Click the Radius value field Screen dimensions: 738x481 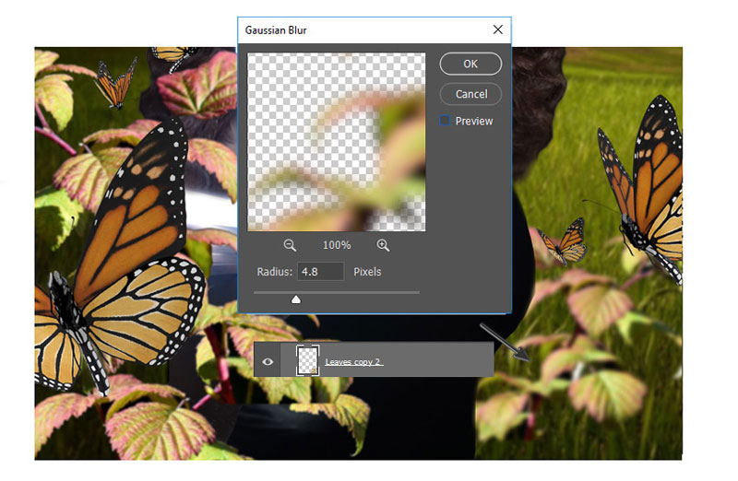click(320, 272)
